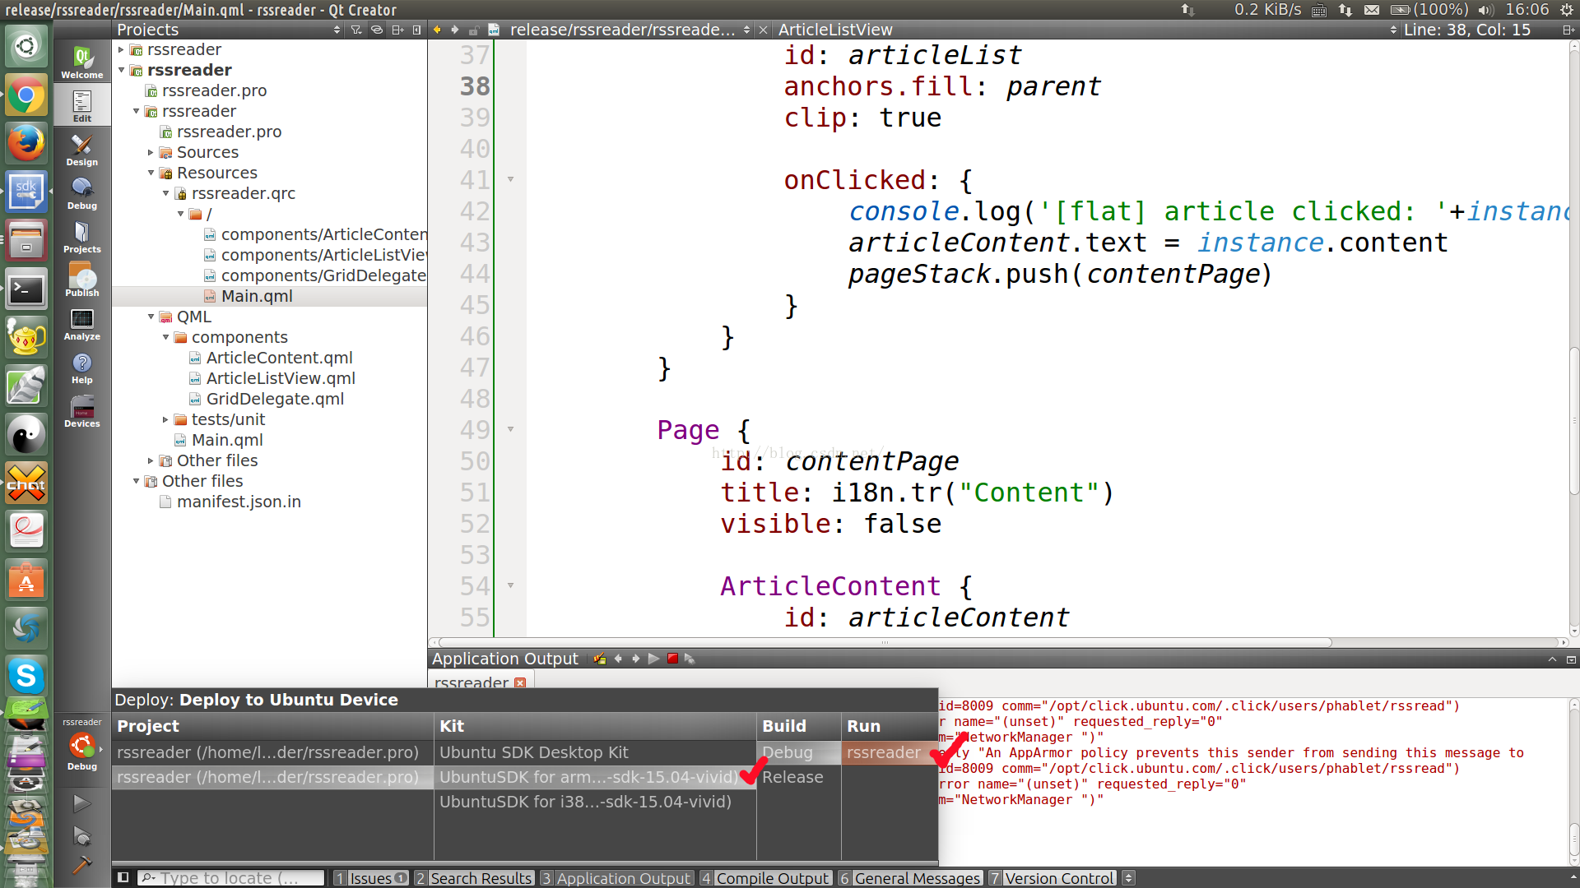This screenshot has height=888, width=1580.
Task: Open the Devices mode
Action: (x=81, y=411)
